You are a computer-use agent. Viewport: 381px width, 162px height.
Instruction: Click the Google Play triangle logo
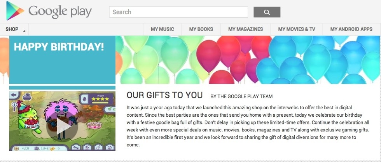click(x=15, y=11)
